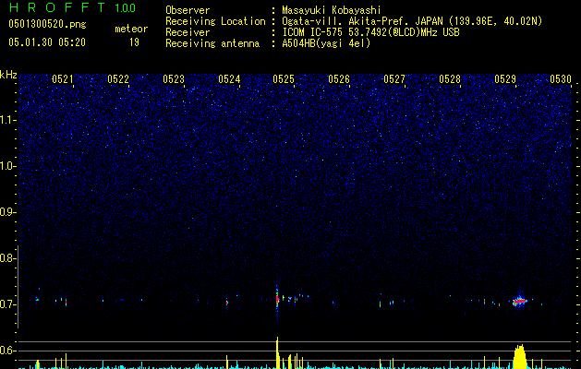The height and width of the screenshot is (369, 581).
Task: Click the kHz axis unit label
Action: (8, 75)
